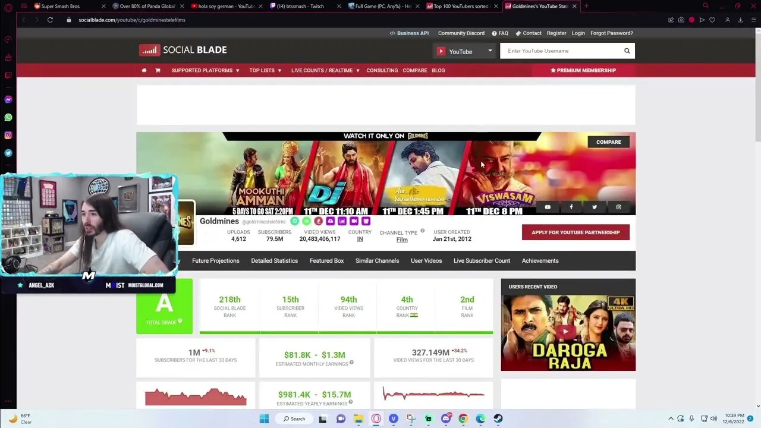
Task: Open channel's Twitter icon on banner
Action: [x=595, y=207]
